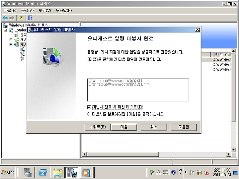The height and width of the screenshot is (179, 239).
Task: Click the Back arrow toolbar icon
Action: 5,18
